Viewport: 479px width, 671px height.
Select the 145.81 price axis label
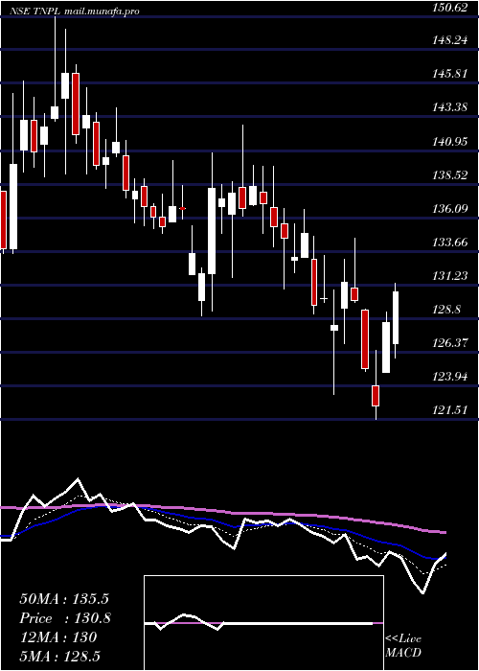pyautogui.click(x=449, y=74)
